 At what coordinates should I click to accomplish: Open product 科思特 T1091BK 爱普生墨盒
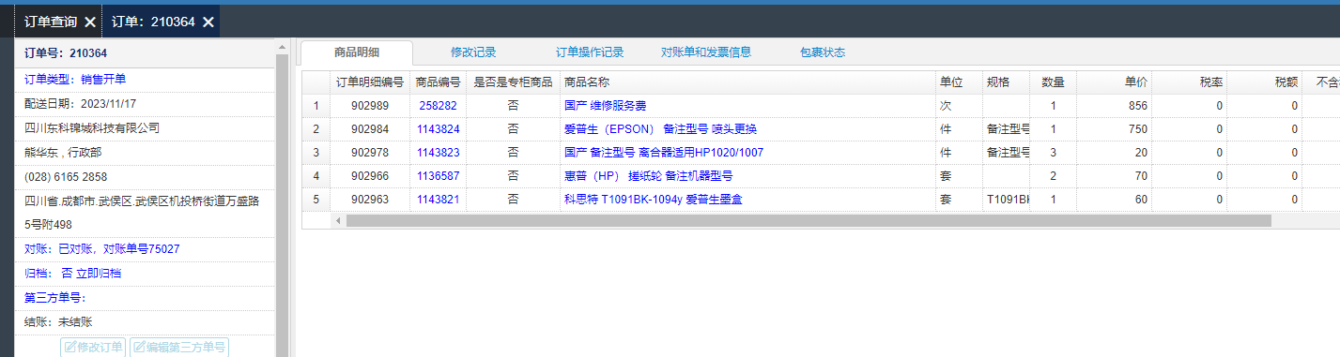click(653, 200)
